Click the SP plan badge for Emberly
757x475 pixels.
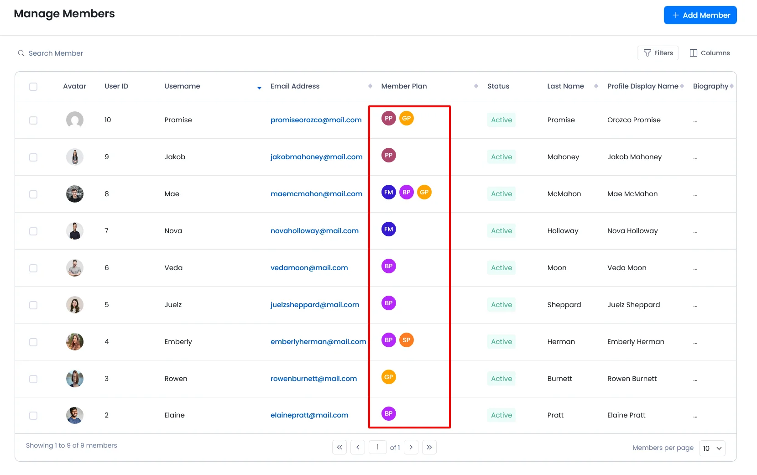406,340
